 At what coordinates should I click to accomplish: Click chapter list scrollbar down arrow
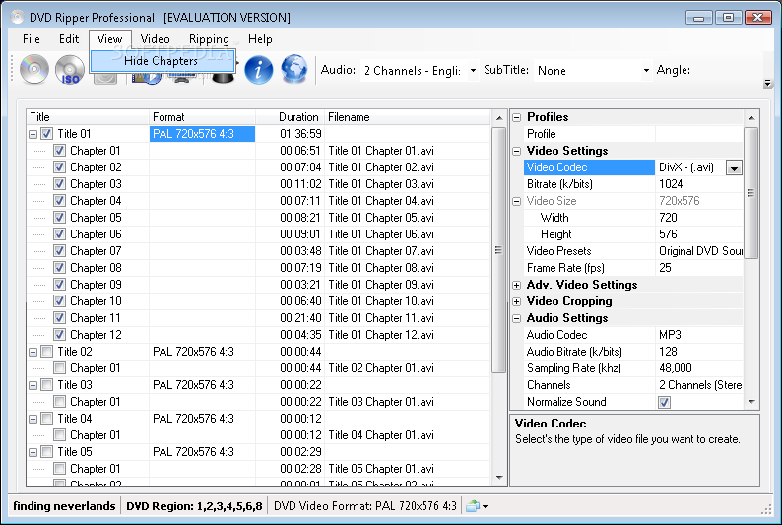499,478
